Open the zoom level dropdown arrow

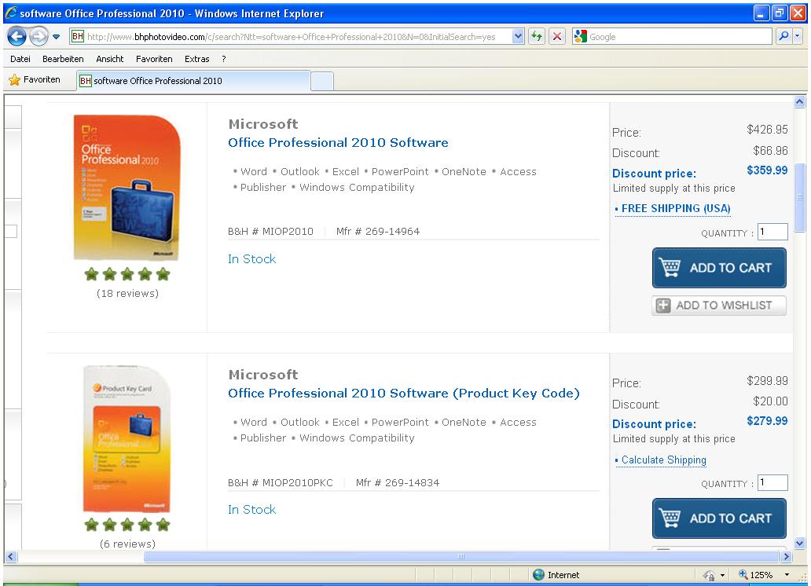pyautogui.click(x=787, y=575)
